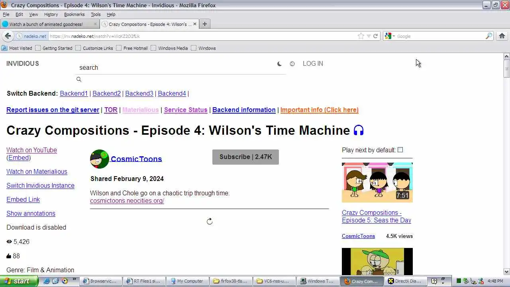This screenshot has height=287, width=510.
Task: Click the INVIDIOUS home link
Action: [23, 63]
